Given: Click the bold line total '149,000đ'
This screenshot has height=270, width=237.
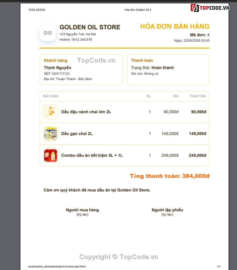Looking at the screenshot, I should 198,134.
